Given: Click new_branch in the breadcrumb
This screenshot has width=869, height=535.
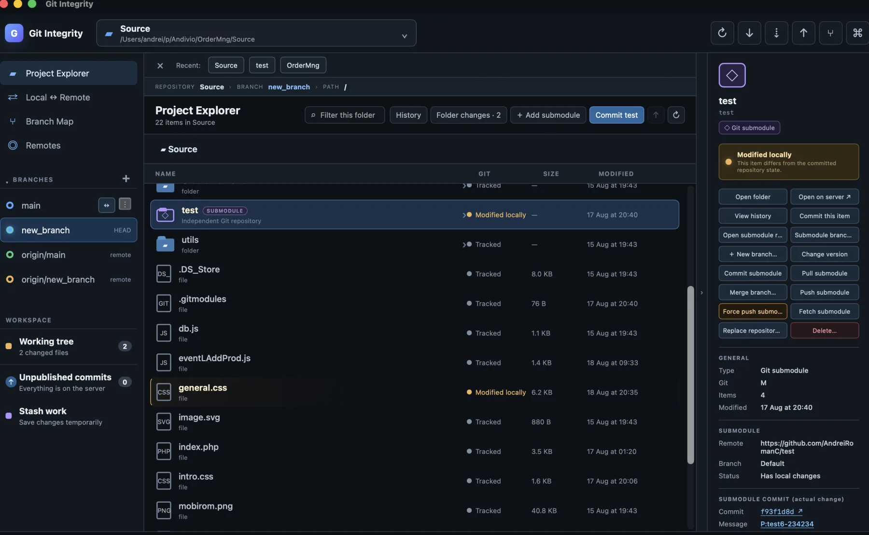Looking at the screenshot, I should pyautogui.click(x=289, y=87).
